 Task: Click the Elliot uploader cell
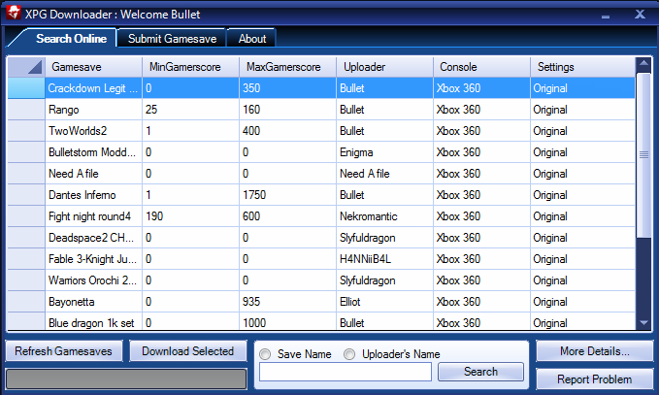[x=385, y=302]
